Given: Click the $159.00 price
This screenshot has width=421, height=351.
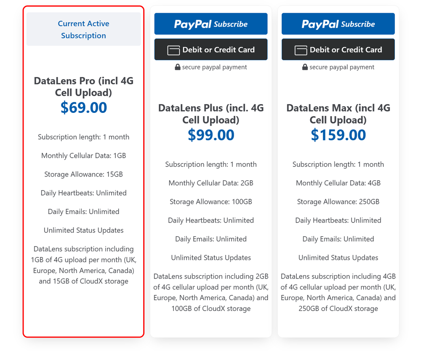Looking at the screenshot, I should 338,135.
